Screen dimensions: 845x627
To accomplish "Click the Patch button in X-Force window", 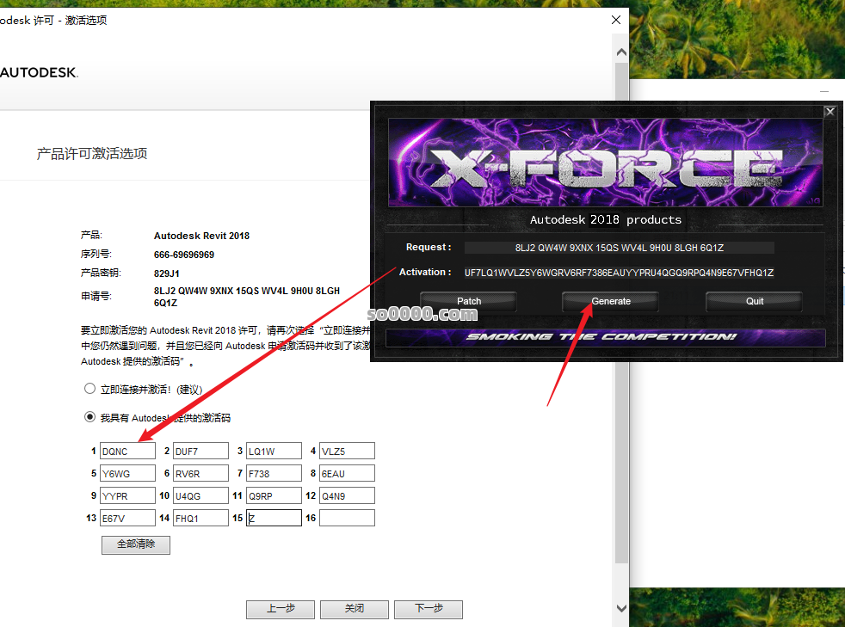I will pos(469,301).
